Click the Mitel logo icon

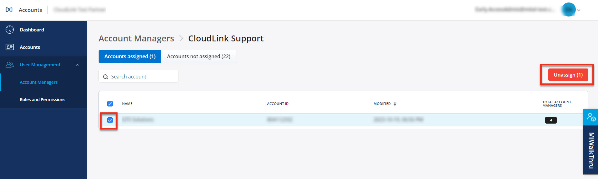9,10
